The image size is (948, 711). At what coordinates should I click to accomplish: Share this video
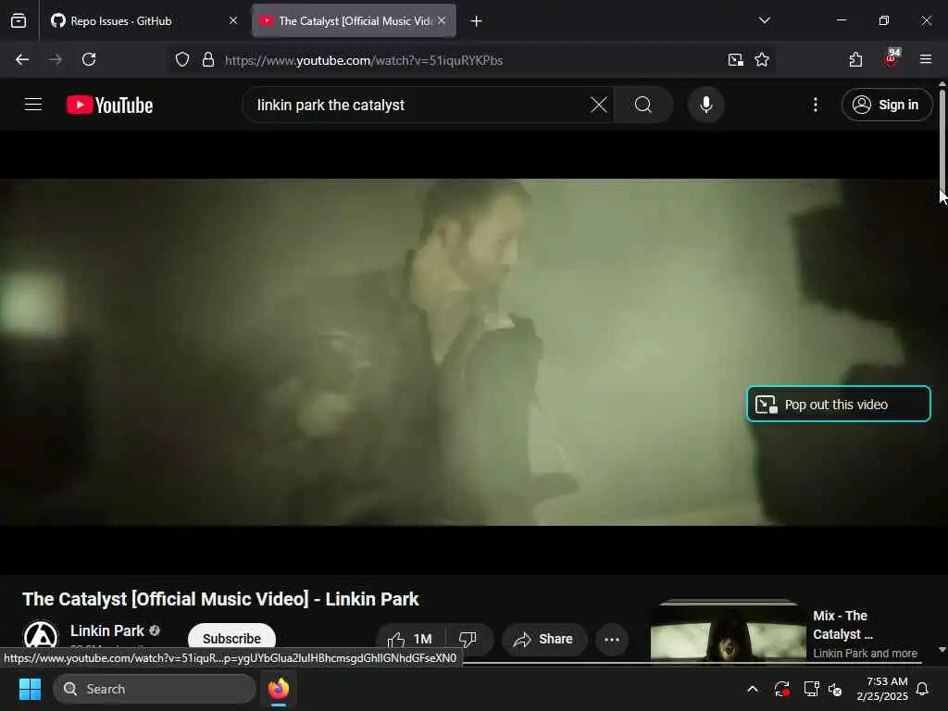point(544,639)
